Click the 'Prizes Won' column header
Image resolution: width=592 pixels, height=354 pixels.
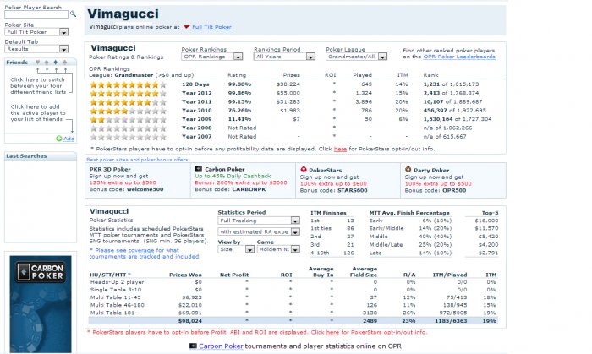tap(185, 275)
